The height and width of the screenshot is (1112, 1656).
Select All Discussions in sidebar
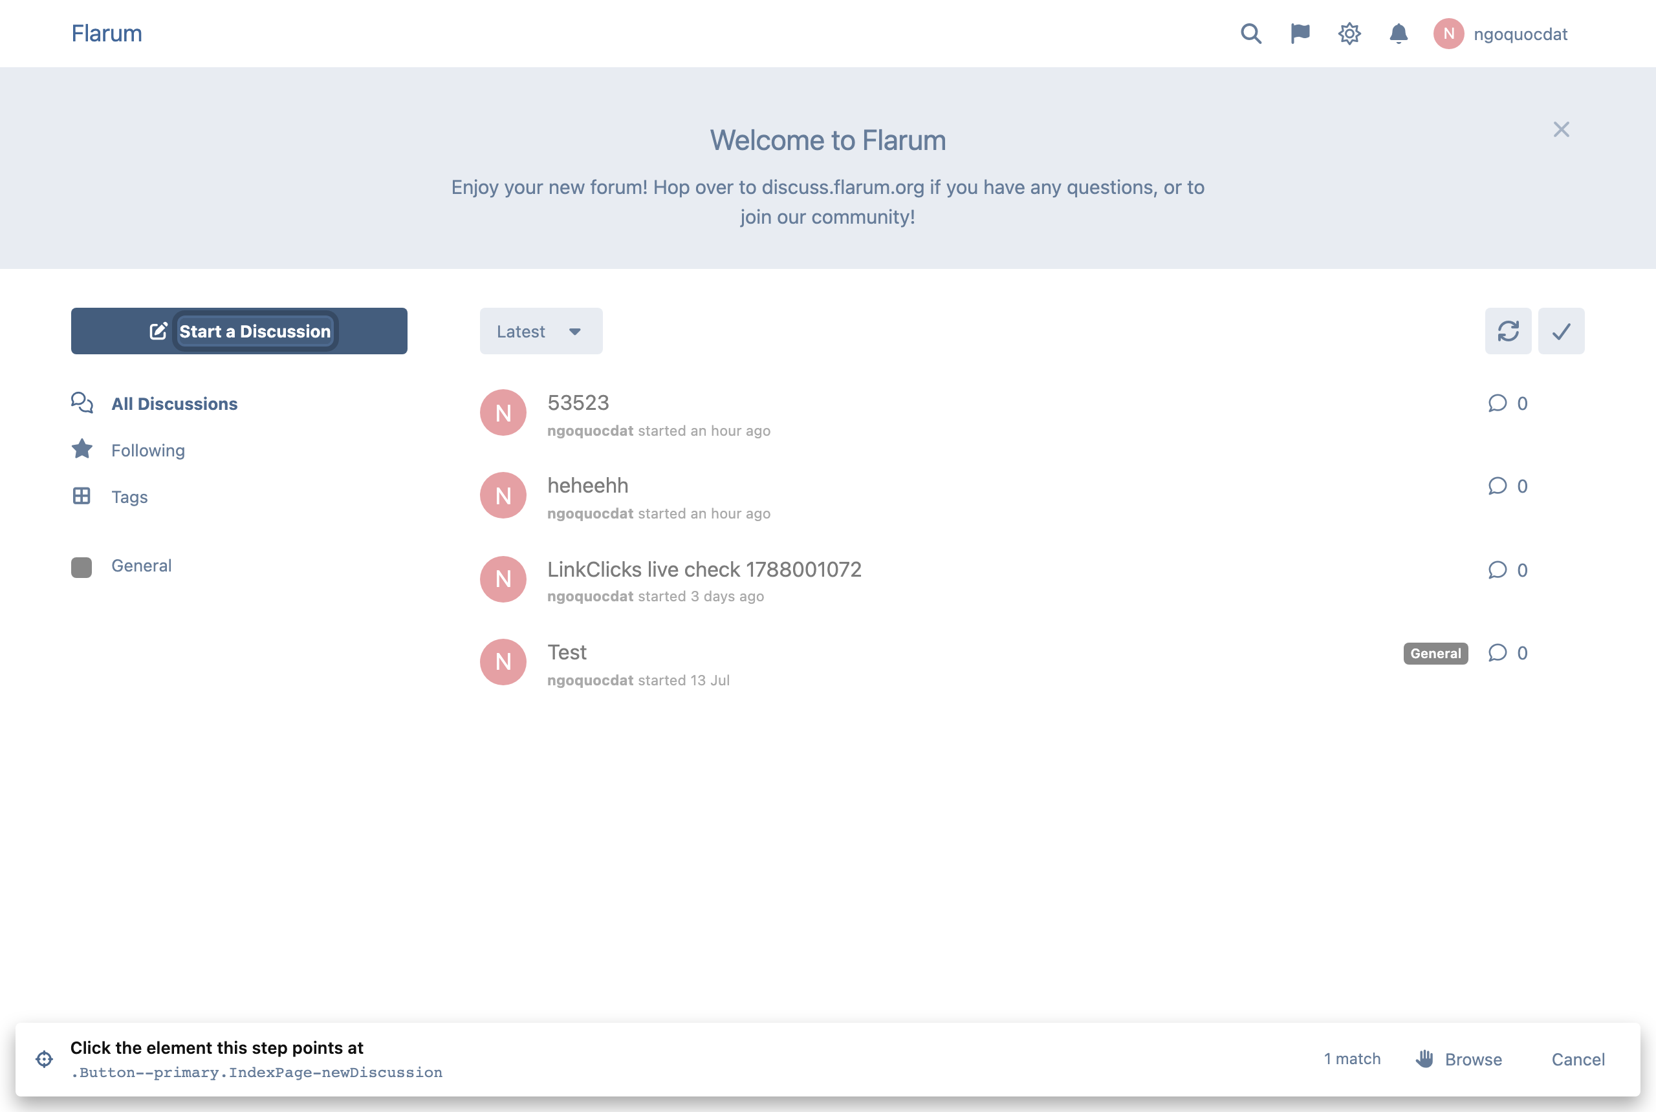pyautogui.click(x=174, y=403)
